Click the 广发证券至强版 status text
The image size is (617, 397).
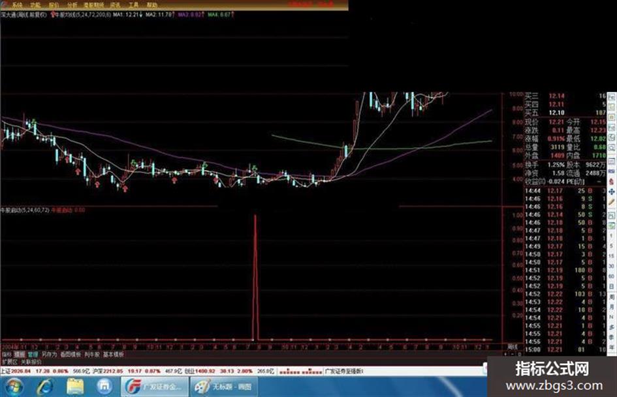tap(344, 371)
